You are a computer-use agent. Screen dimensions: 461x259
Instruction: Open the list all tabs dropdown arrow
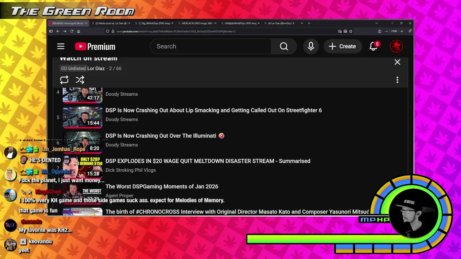376,23
